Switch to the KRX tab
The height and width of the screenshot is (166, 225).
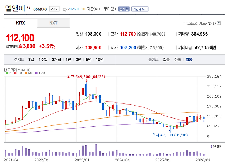[x=21, y=23]
